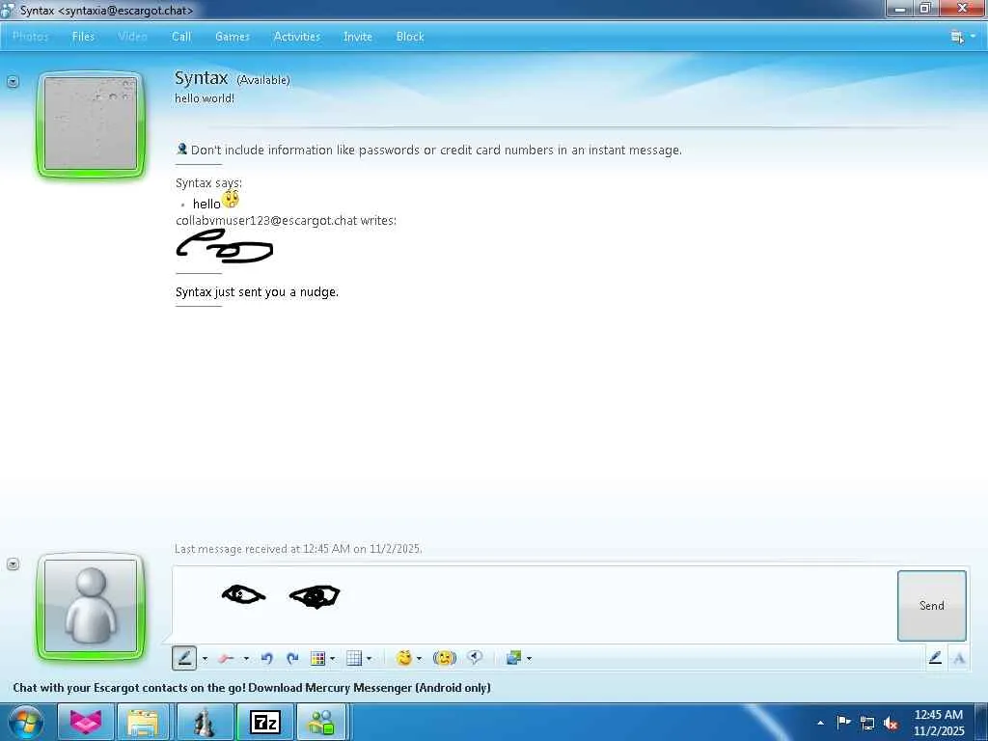
Task: Open the Photos menu
Action: (30, 37)
